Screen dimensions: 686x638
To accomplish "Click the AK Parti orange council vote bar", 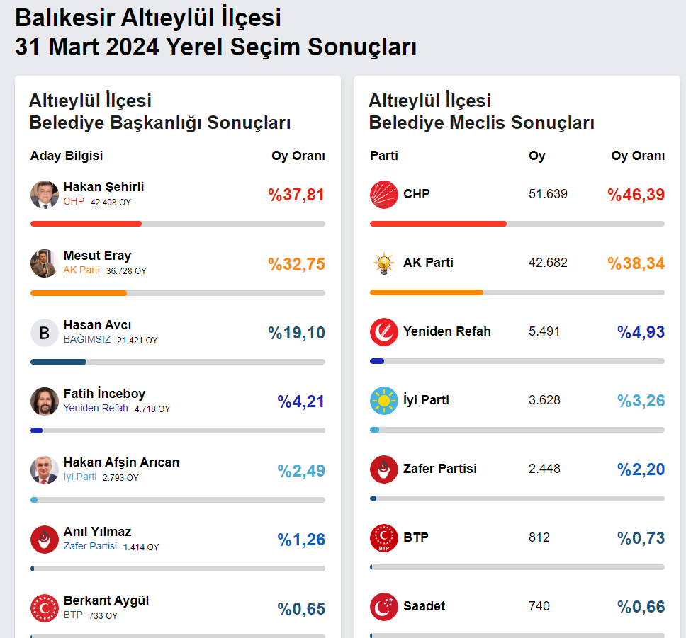I will pyautogui.click(x=426, y=292).
